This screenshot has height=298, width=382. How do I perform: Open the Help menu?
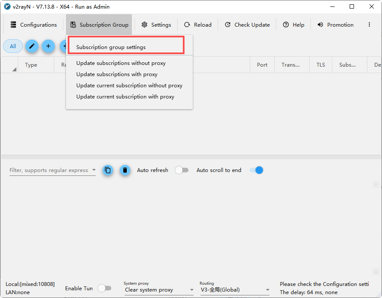[294, 25]
